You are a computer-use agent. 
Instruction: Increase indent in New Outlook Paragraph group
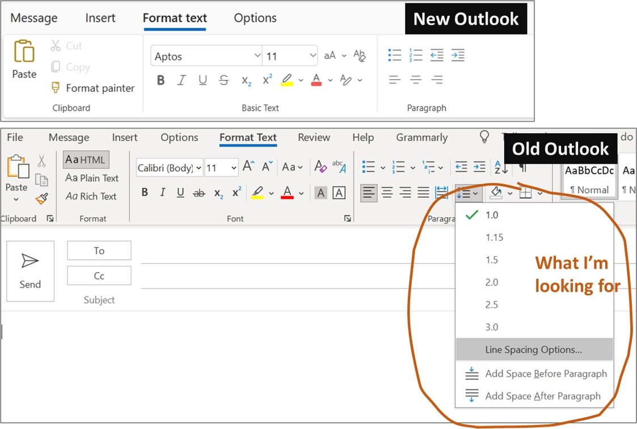click(458, 55)
